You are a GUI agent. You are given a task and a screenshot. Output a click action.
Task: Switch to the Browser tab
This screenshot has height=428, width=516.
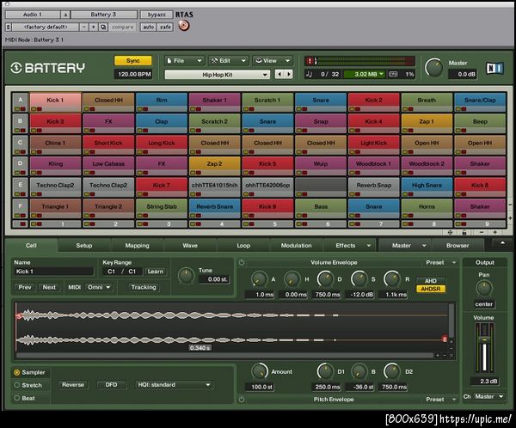[458, 246]
